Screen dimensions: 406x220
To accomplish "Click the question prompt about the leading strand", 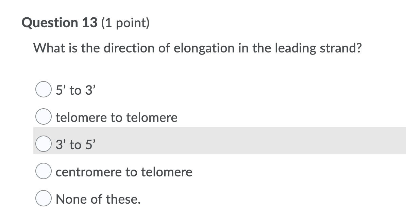I will click(197, 48).
